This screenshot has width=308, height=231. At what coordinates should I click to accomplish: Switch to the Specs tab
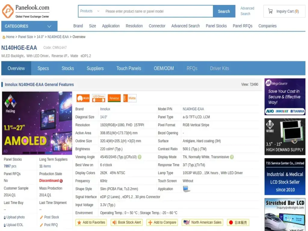click(x=43, y=68)
